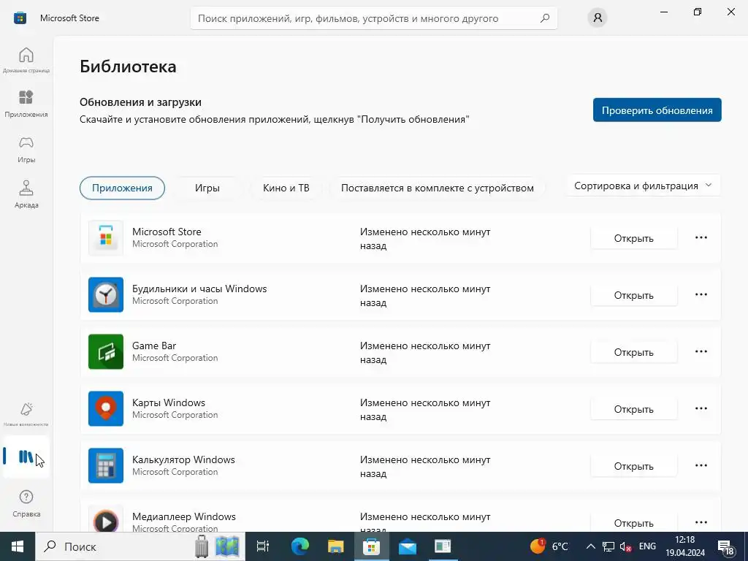This screenshot has height=561, width=748.
Task: Click the Карты Windows app name
Action: (169, 402)
